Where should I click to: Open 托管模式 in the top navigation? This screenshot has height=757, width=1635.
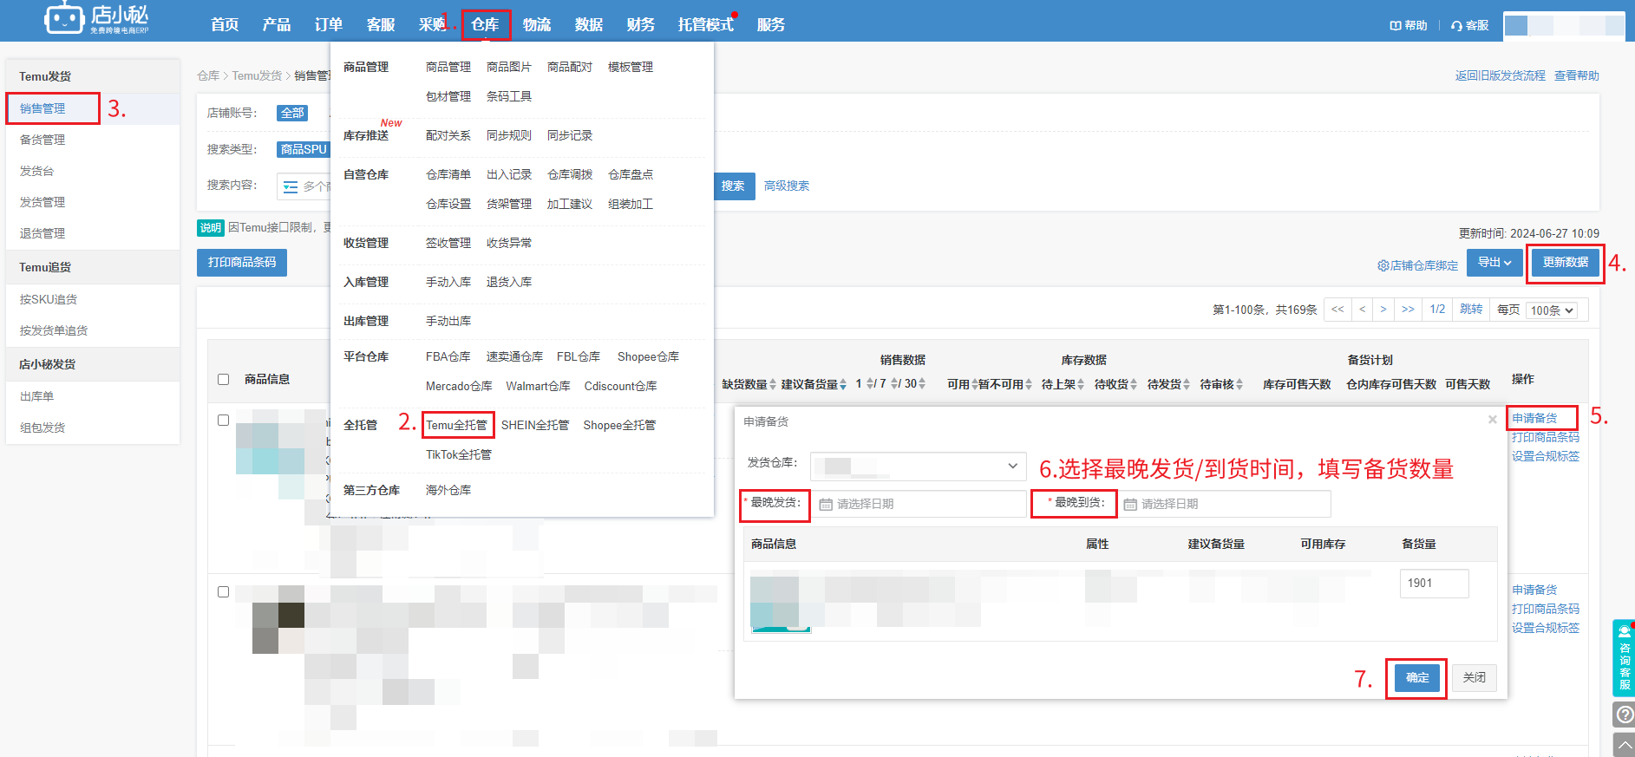click(706, 24)
